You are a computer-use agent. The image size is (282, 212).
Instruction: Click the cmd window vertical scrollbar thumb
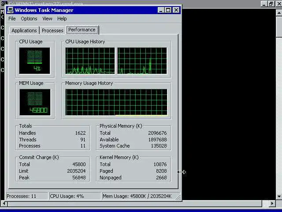click(x=279, y=26)
